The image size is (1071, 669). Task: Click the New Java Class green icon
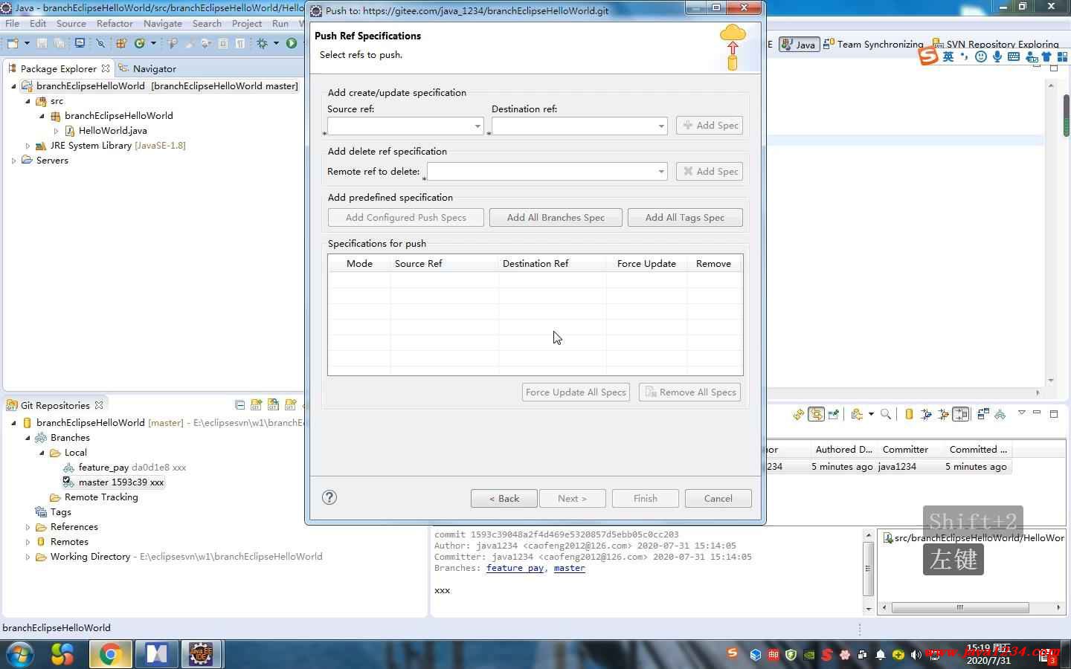click(x=139, y=43)
